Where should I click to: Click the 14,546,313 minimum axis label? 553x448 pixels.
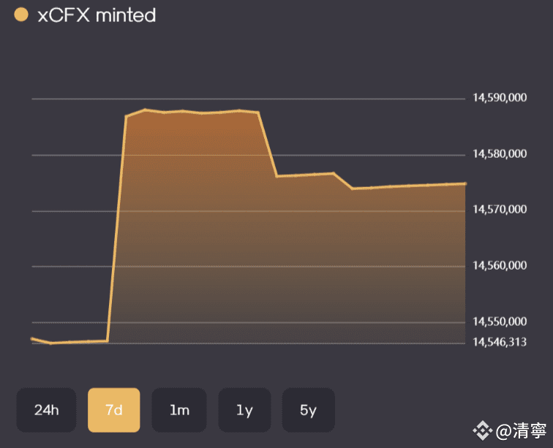click(500, 342)
